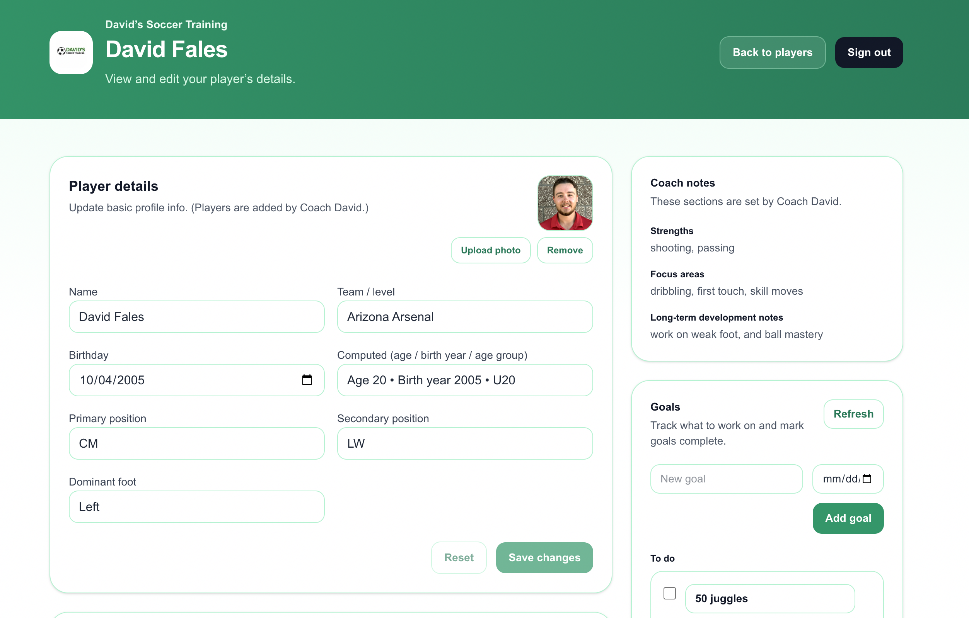Edit the Name field containing David Fales
The image size is (969, 618).
pos(196,317)
